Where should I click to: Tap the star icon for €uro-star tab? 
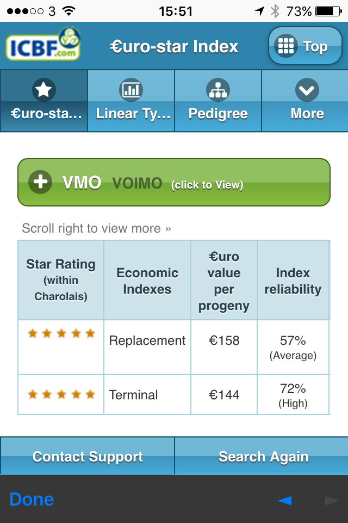point(43,90)
